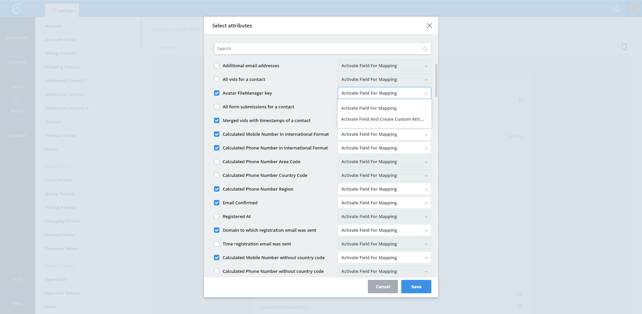Open the Invoice icon in sidebar

[17, 102]
